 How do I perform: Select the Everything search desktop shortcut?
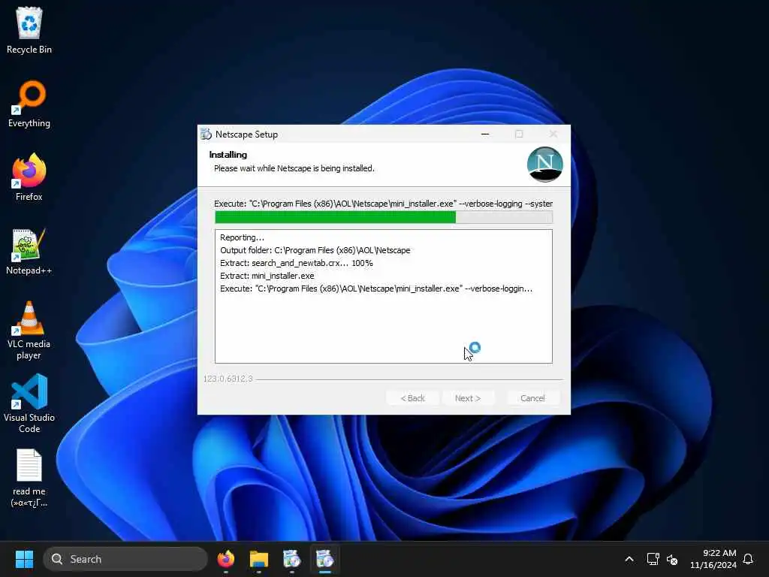(x=29, y=104)
